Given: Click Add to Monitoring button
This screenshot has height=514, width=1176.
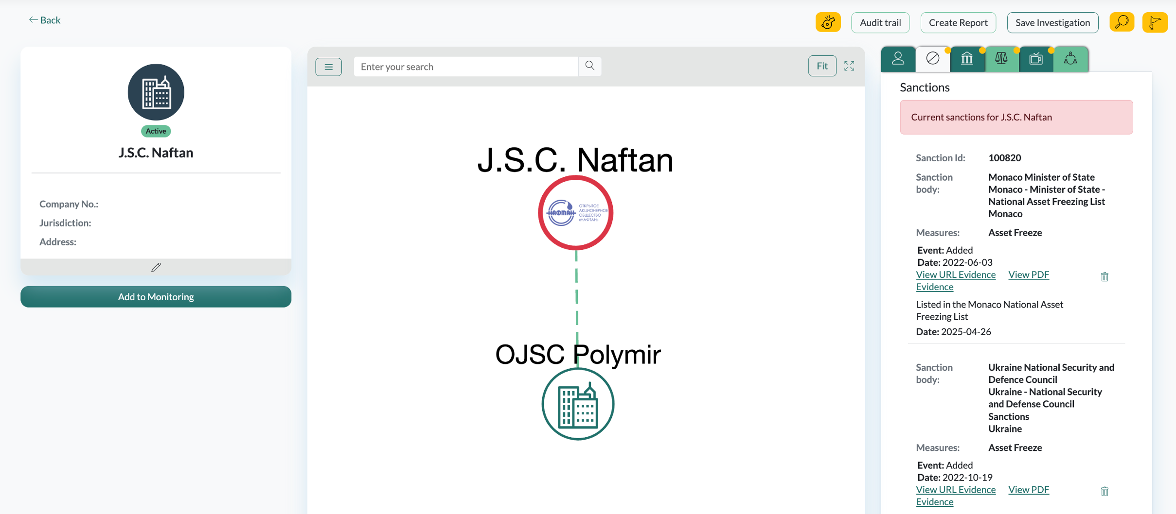Looking at the screenshot, I should tap(156, 296).
